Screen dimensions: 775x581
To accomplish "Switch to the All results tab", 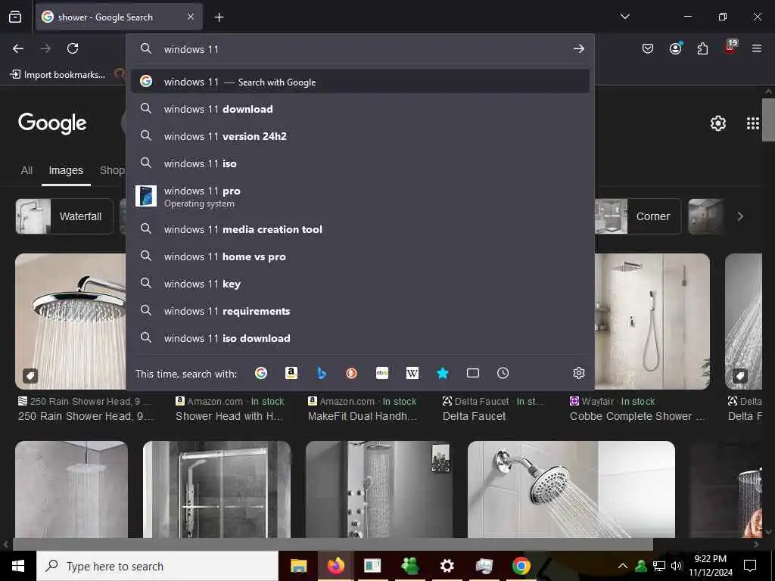I will (26, 170).
